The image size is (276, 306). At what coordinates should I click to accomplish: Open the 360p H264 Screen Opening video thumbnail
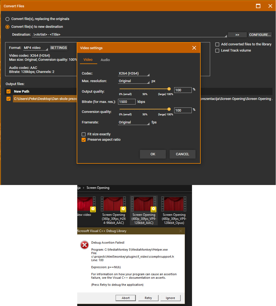(x=113, y=204)
